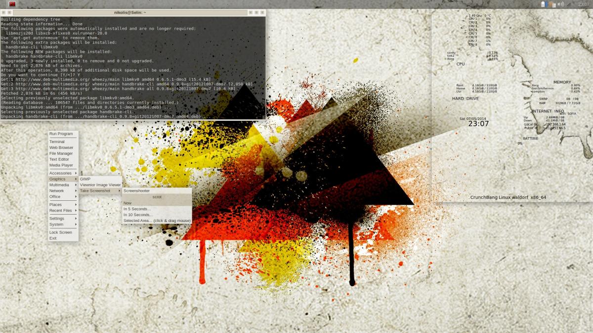The width and height of the screenshot is (593, 333).
Task: Click the red panel icon at top-left
Action: point(12,4)
